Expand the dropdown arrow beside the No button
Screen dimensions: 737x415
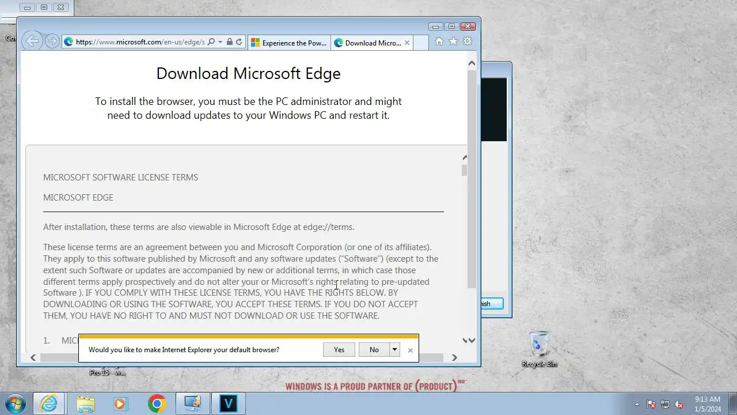tap(394, 350)
